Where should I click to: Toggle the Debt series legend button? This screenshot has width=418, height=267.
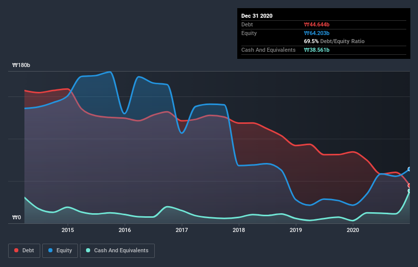[24, 251]
